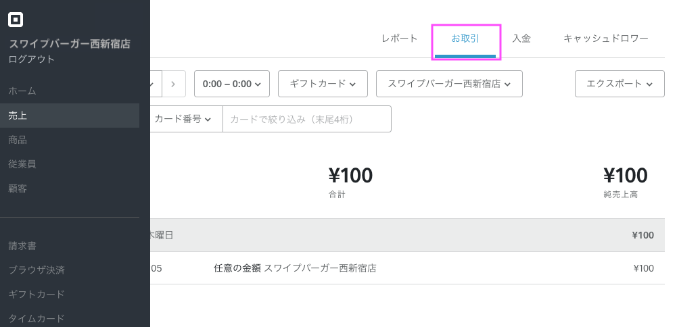Open 商品 from the sidebar
Image resolution: width=677 pixels, height=327 pixels.
pyautogui.click(x=18, y=140)
